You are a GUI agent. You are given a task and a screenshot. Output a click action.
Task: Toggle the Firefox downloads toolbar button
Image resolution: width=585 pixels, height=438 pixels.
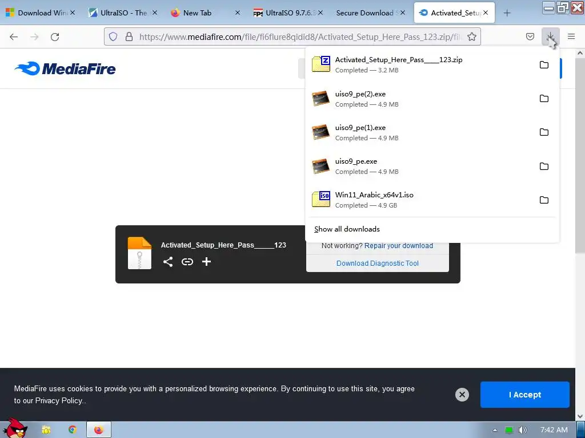(x=550, y=36)
